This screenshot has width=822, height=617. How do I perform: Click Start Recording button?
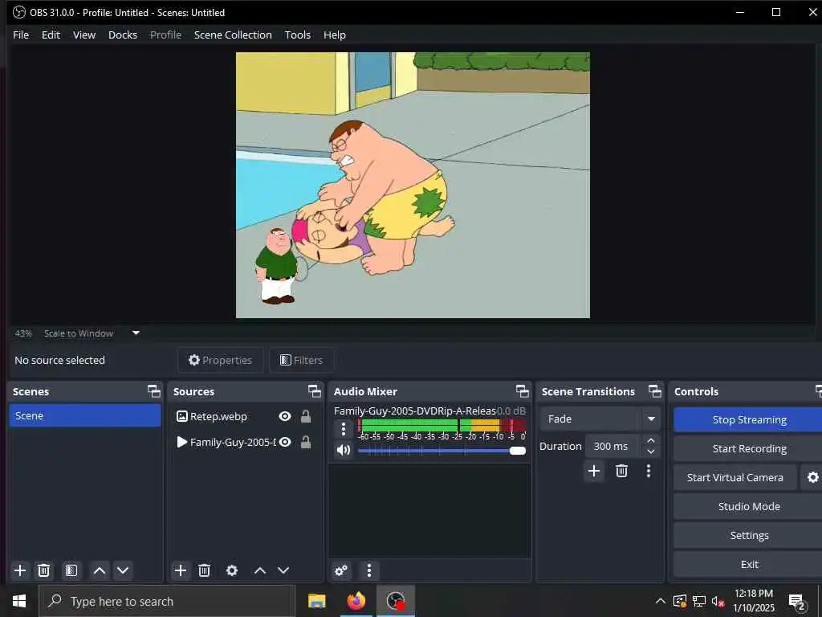[749, 448]
